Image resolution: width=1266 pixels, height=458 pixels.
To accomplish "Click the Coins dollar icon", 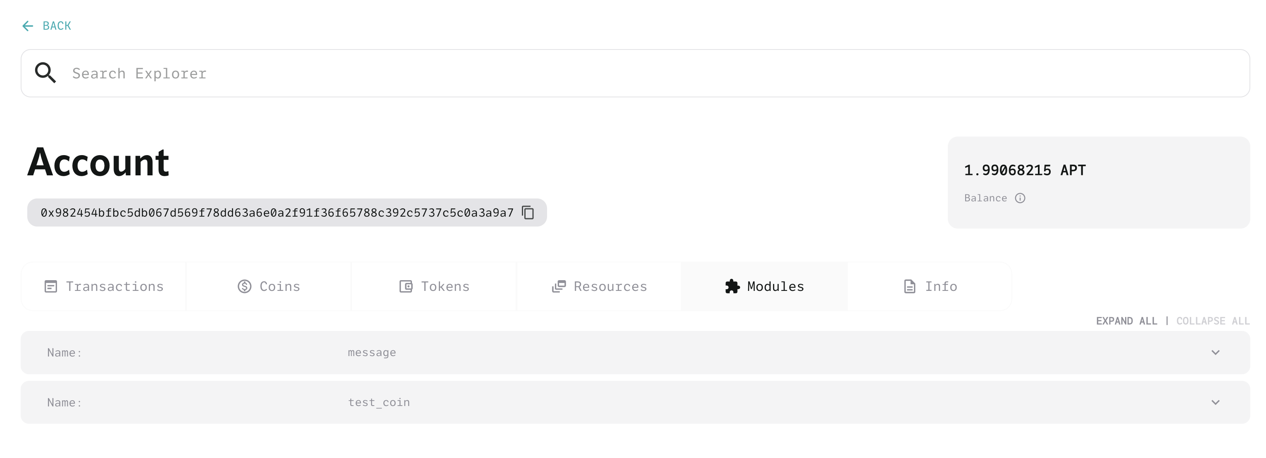I will (x=244, y=286).
